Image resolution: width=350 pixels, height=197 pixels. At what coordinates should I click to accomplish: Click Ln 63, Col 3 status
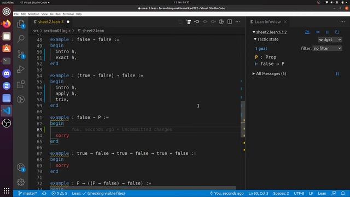[258, 193]
